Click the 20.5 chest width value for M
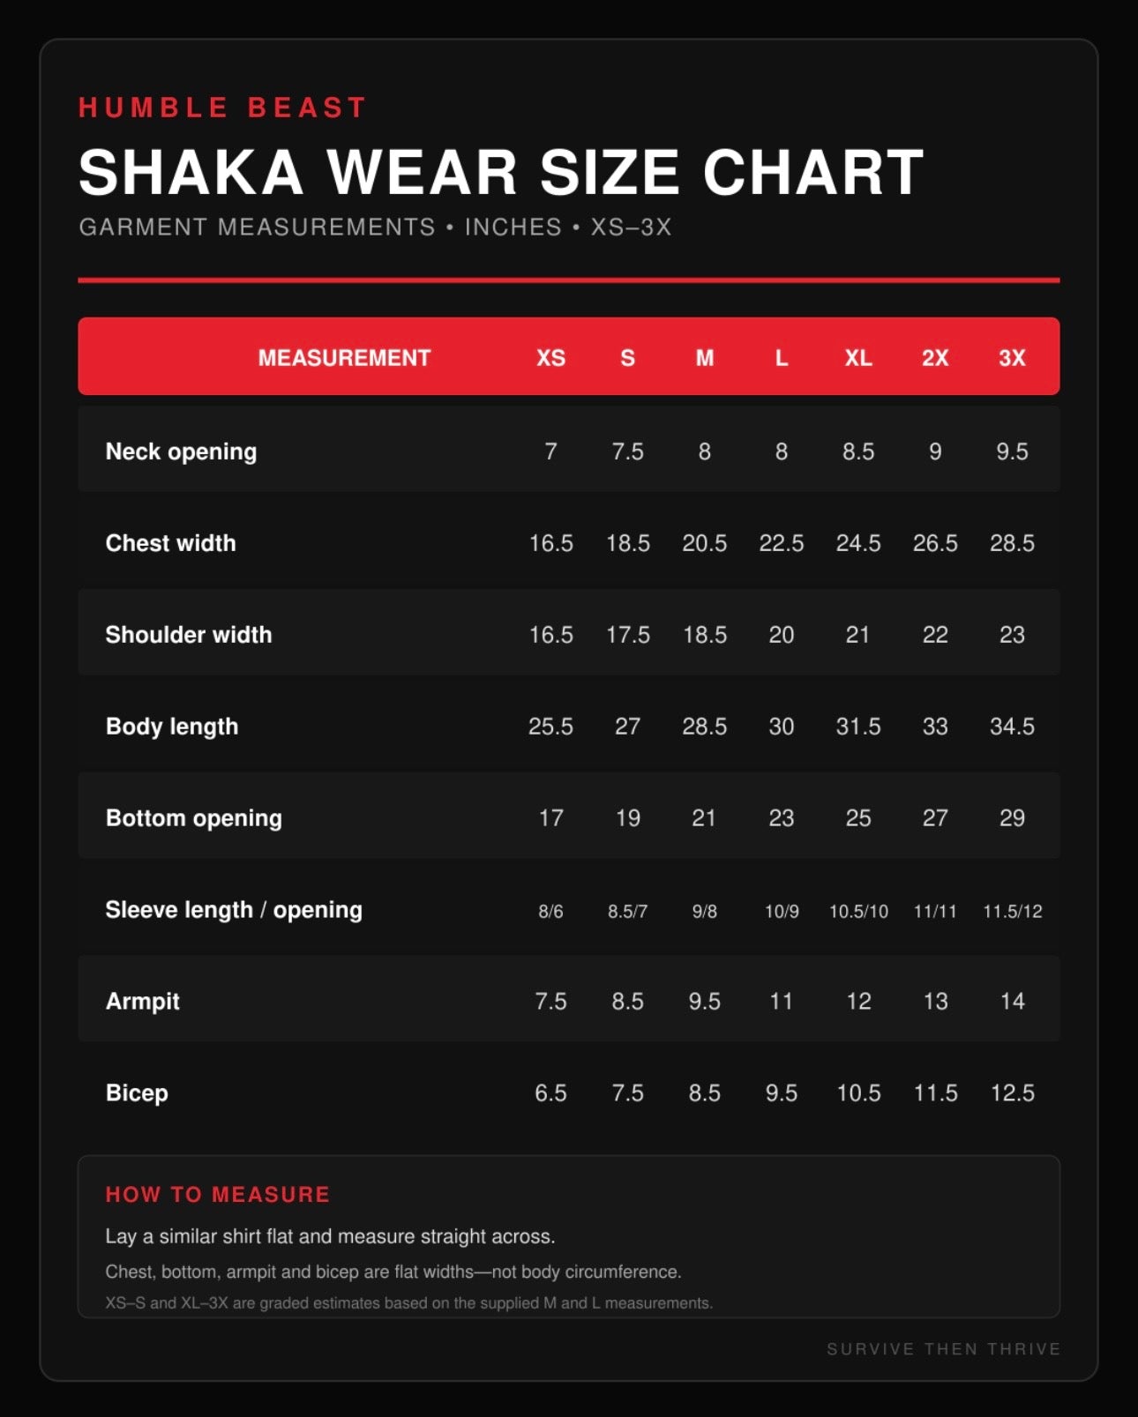Viewport: 1138px width, 1417px height. 704,543
